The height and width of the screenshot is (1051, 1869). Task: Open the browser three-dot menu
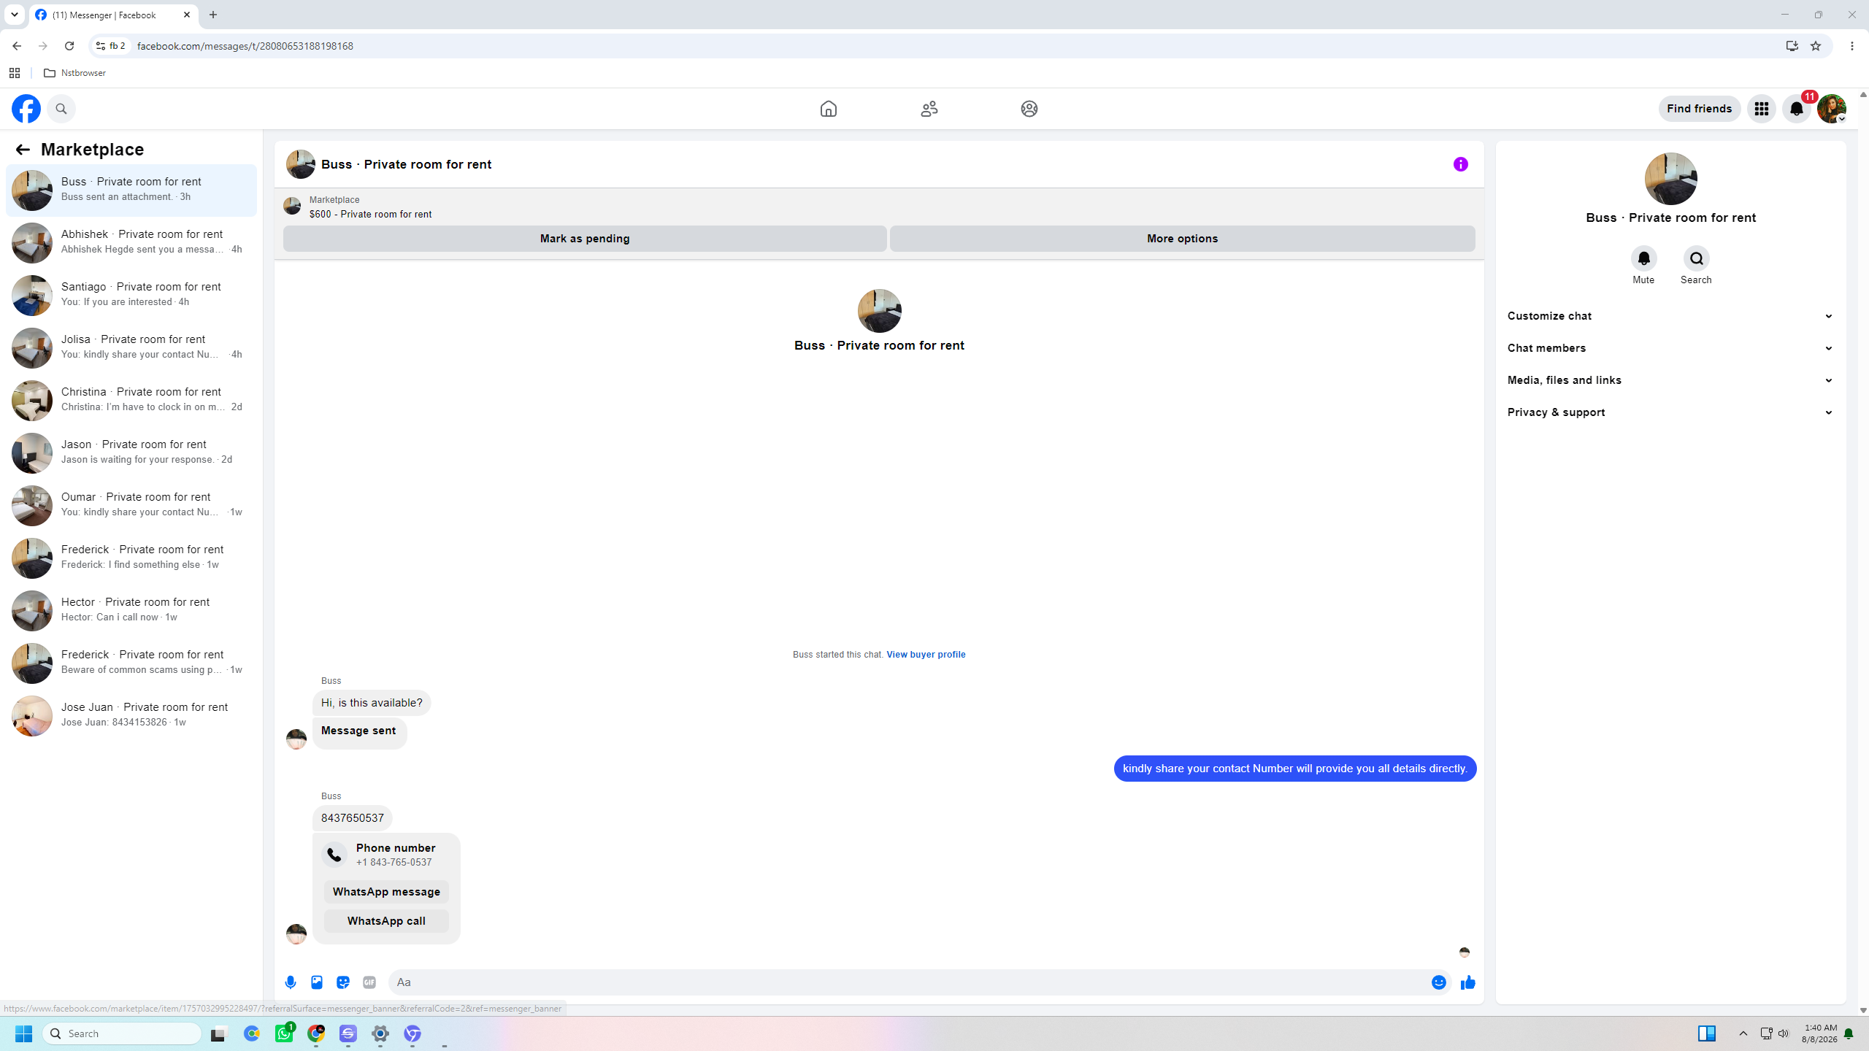pos(1852,46)
